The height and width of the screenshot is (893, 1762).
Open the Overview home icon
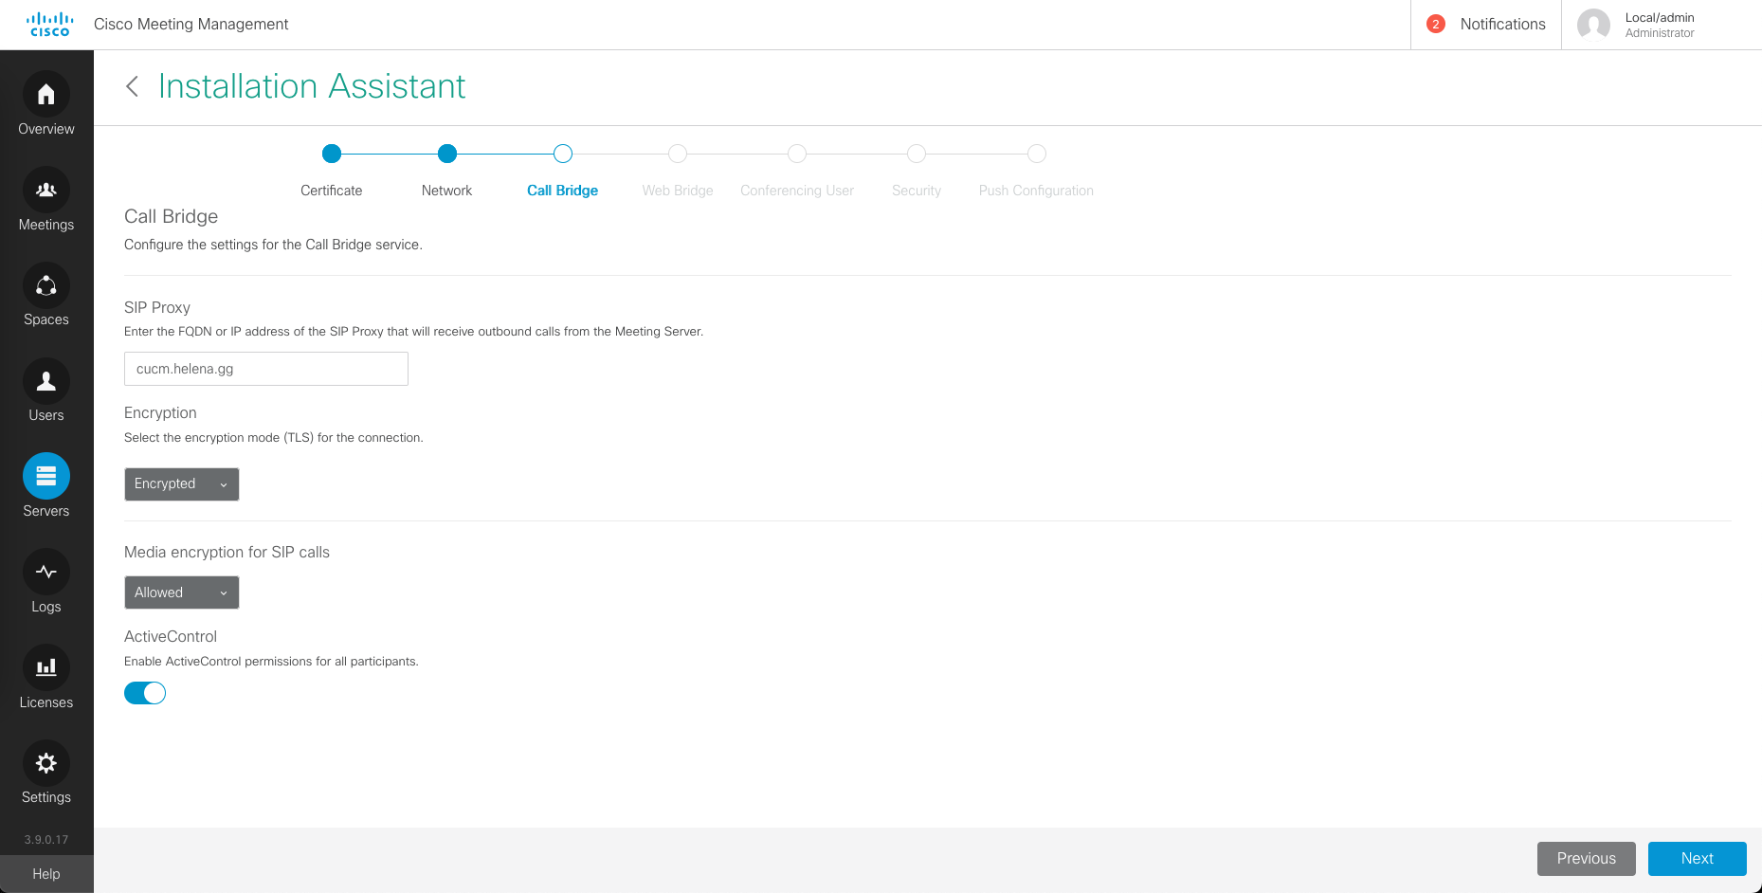pyautogui.click(x=46, y=95)
